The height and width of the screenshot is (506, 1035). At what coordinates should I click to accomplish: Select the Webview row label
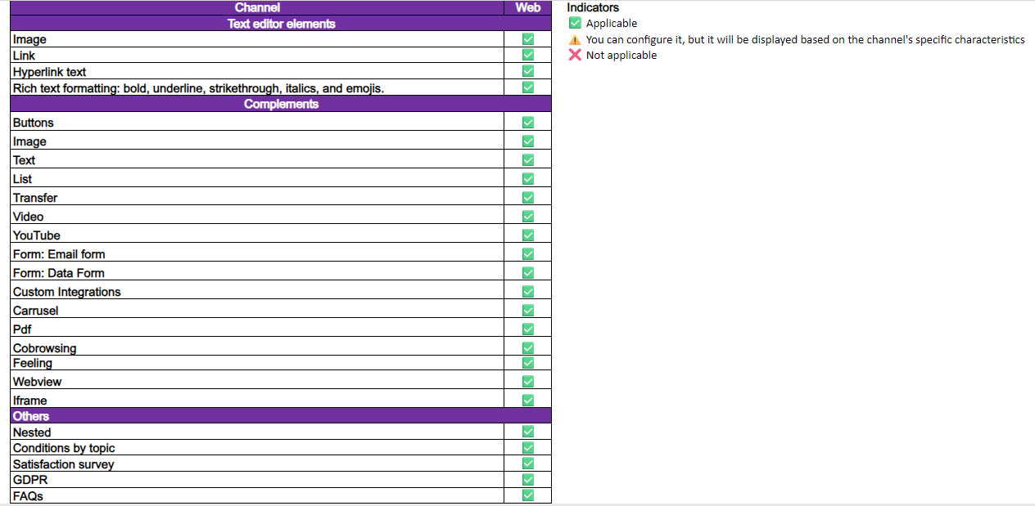pyautogui.click(x=37, y=382)
